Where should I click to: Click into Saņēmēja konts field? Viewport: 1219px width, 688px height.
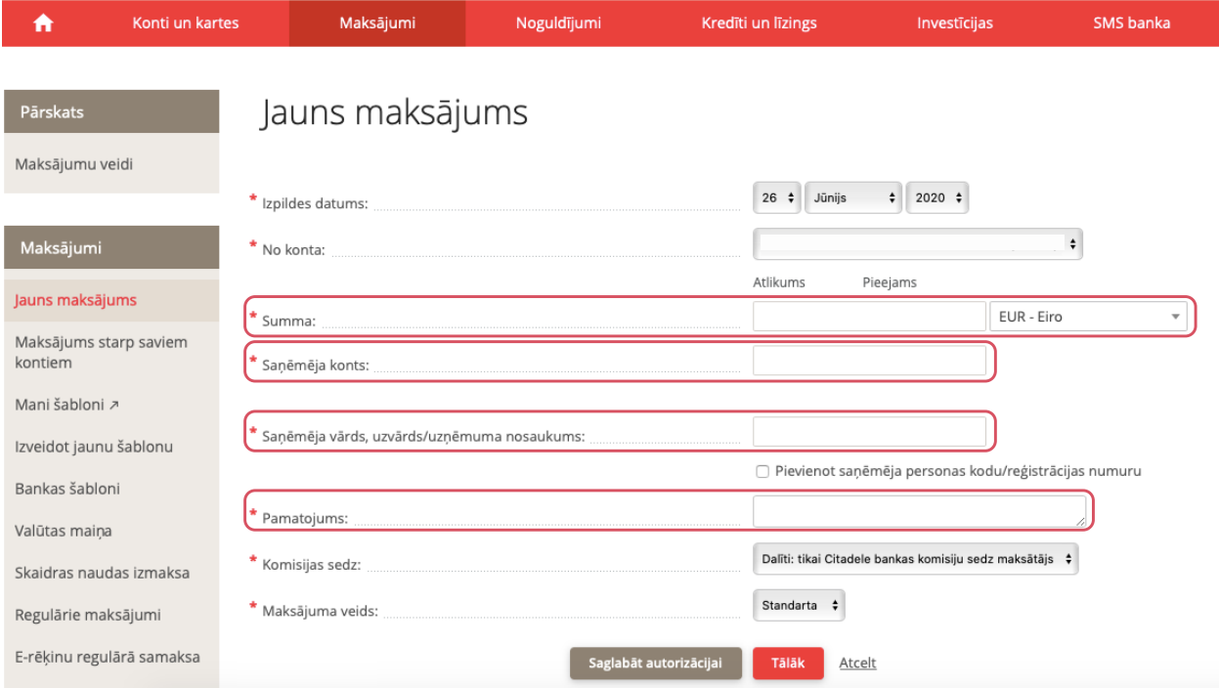point(869,362)
